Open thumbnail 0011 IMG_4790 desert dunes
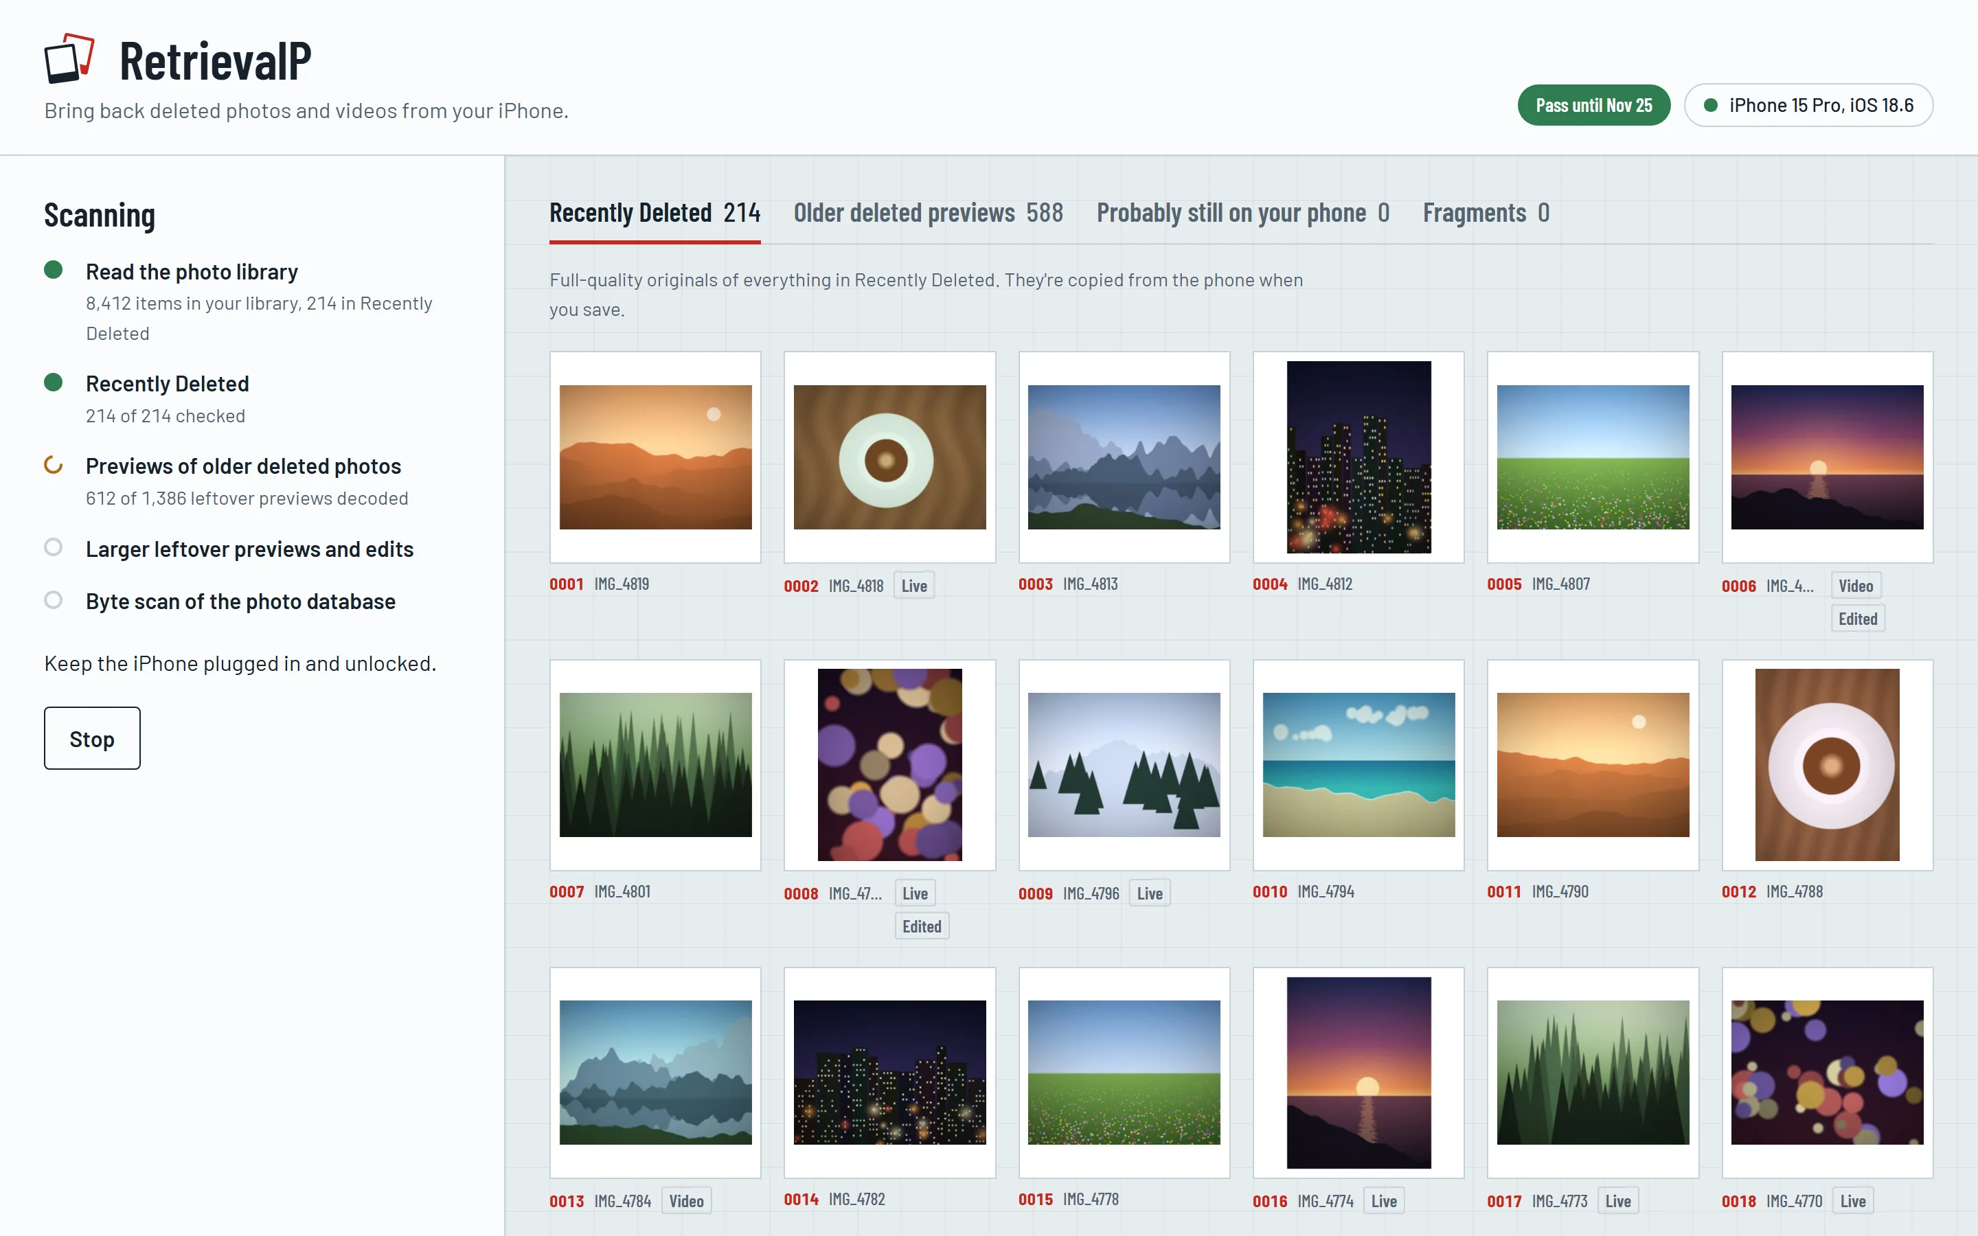Screen dimensions: 1978x1236 1593,765
